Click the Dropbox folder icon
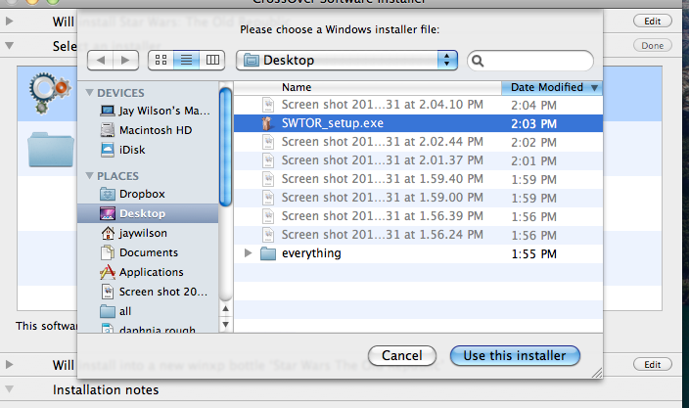This screenshot has height=408, width=689. pyautogui.click(x=108, y=194)
